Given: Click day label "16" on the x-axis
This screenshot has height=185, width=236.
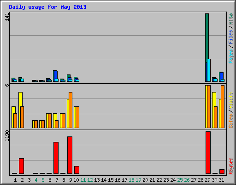Looking at the screenshot, I should pos(118,180).
